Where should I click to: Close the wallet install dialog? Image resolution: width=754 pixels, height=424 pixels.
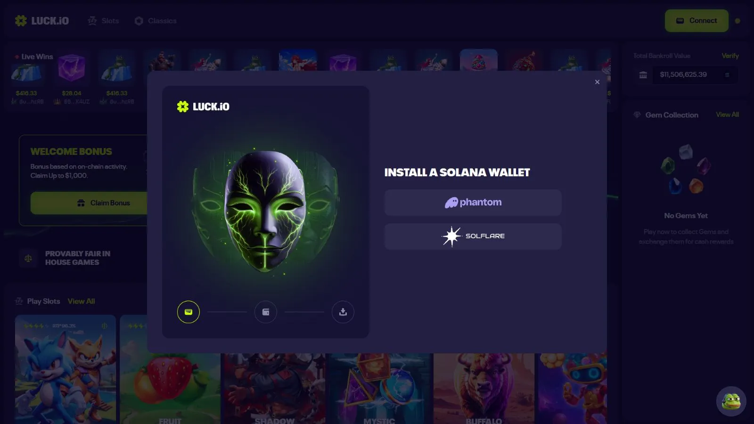pos(597,82)
